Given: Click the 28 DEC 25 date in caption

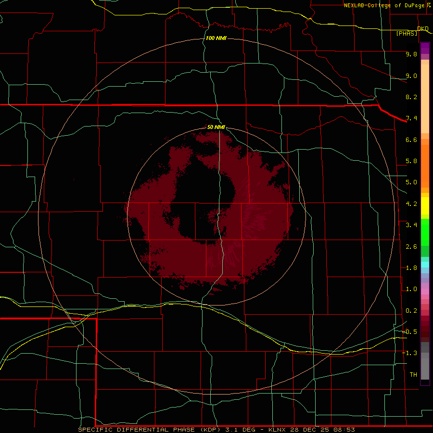Looking at the screenshot, I should click(x=310, y=430).
